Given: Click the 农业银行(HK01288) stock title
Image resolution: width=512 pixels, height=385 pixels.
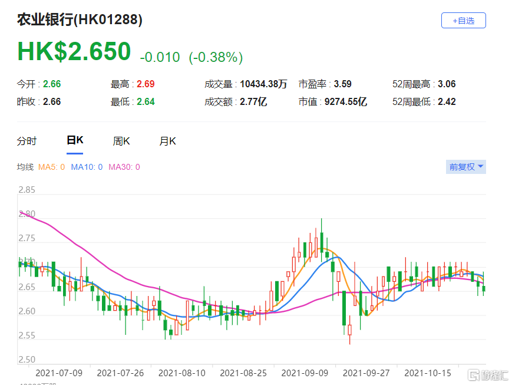Looking at the screenshot, I should tap(80, 20).
